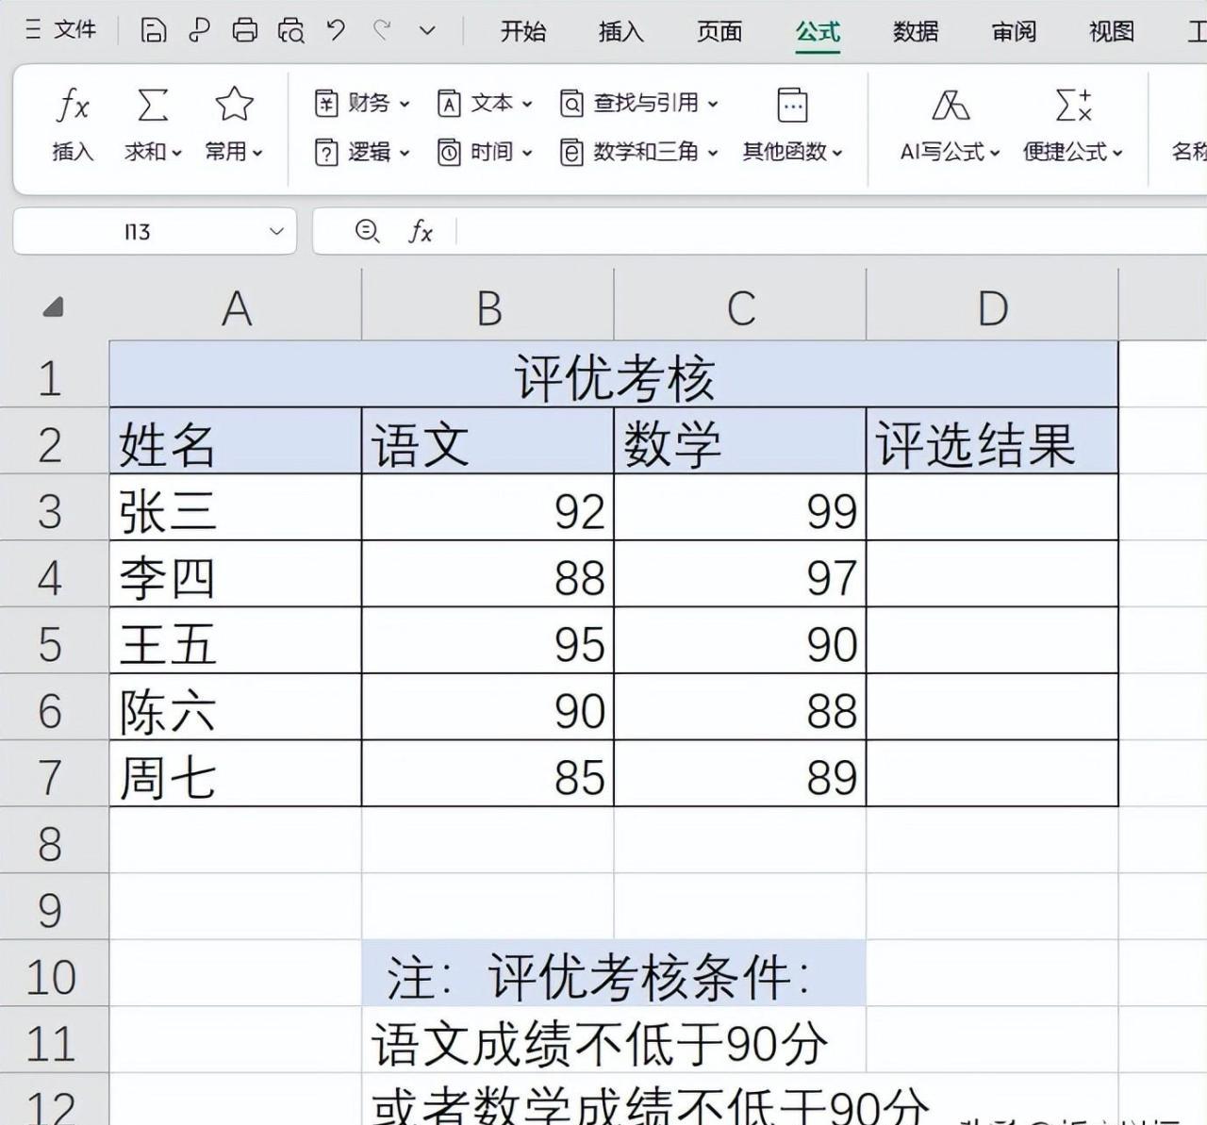The height and width of the screenshot is (1125, 1207).
Task: Click the undo arrow icon
Action: point(336,30)
